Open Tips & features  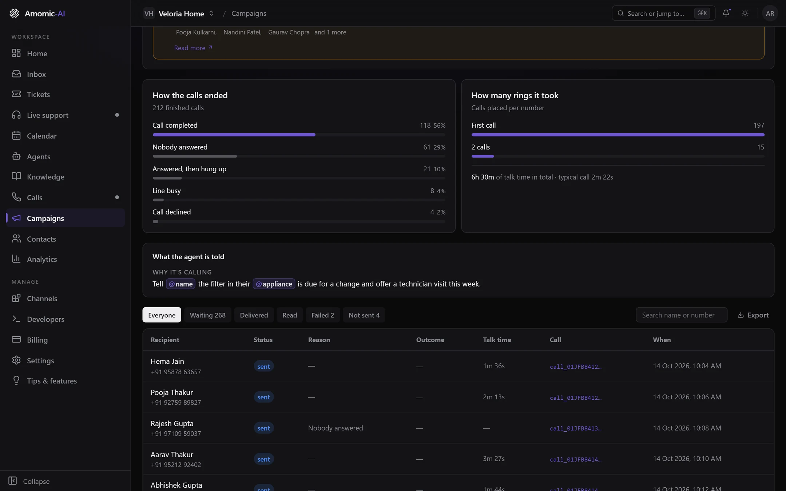(65, 381)
